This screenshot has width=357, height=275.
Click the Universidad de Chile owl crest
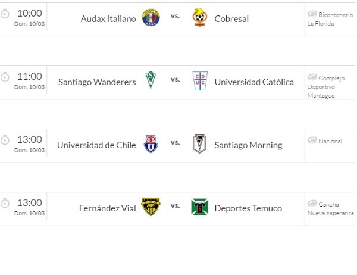click(x=151, y=143)
